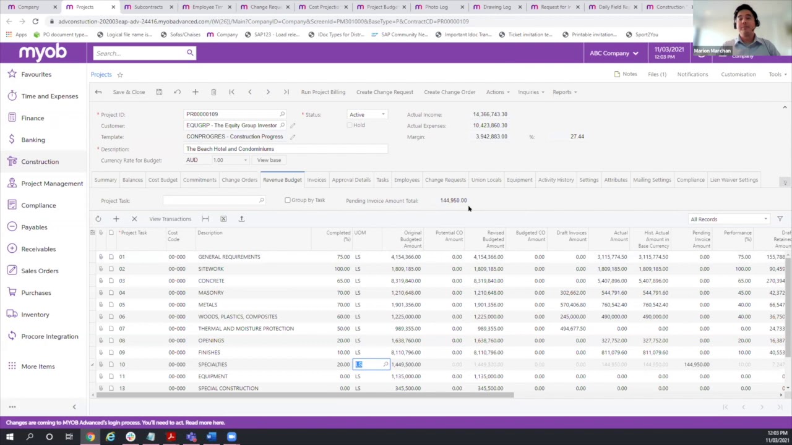This screenshot has width=792, height=445.
Task: Collapse the left navigation sidebar arrow
Action: 74,407
